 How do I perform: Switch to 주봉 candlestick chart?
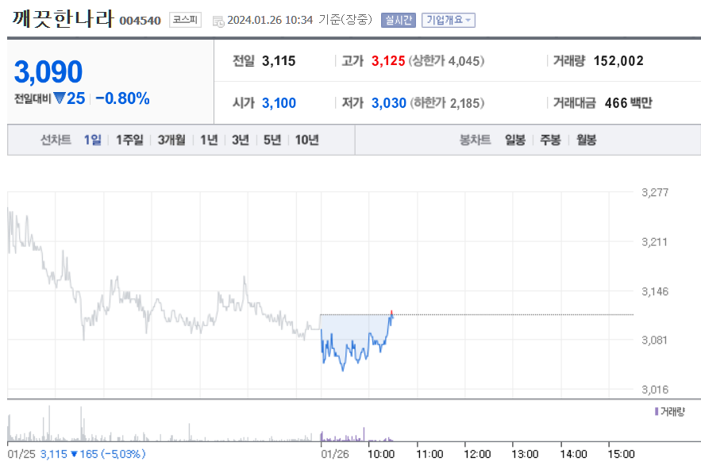[550, 140]
